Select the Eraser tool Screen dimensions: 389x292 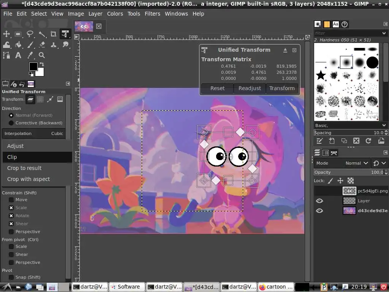point(42,45)
